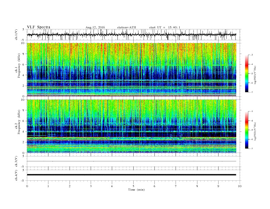This screenshot has width=270, height=209.
Task: Click the time axis tick label "6" at bottom
Action: [155, 186]
